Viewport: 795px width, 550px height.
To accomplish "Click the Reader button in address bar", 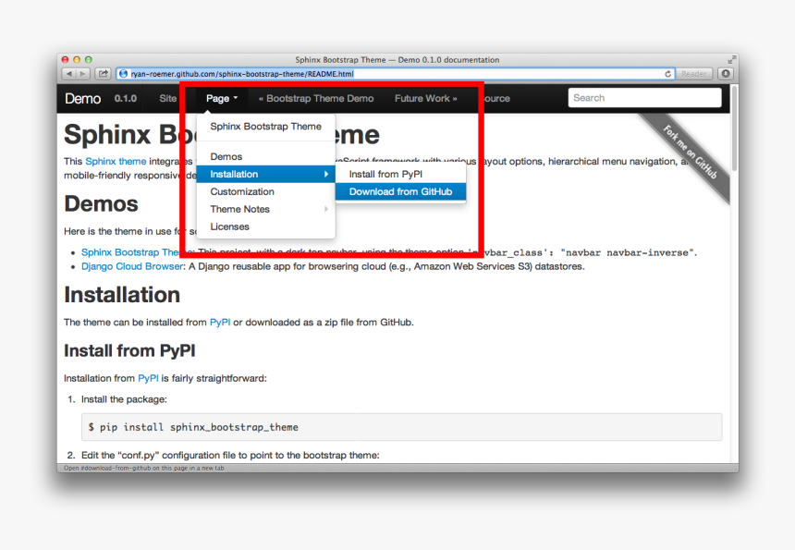I will pos(693,74).
